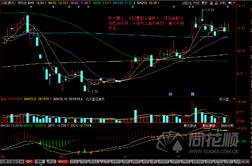The height and width of the screenshot is (166, 252).
Task: Select the 最优参数 option
Action: 190,126
